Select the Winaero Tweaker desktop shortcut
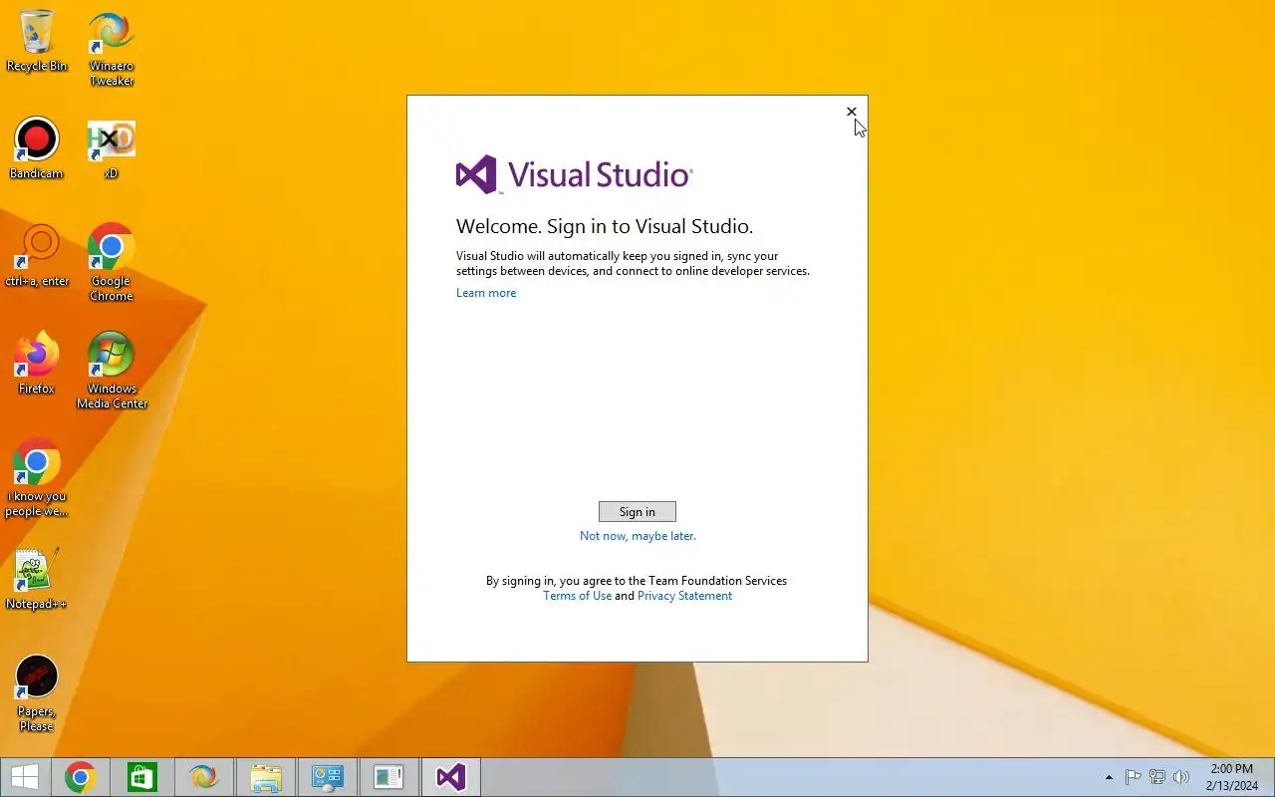Screen dimensions: 1275x797 click(x=112, y=48)
